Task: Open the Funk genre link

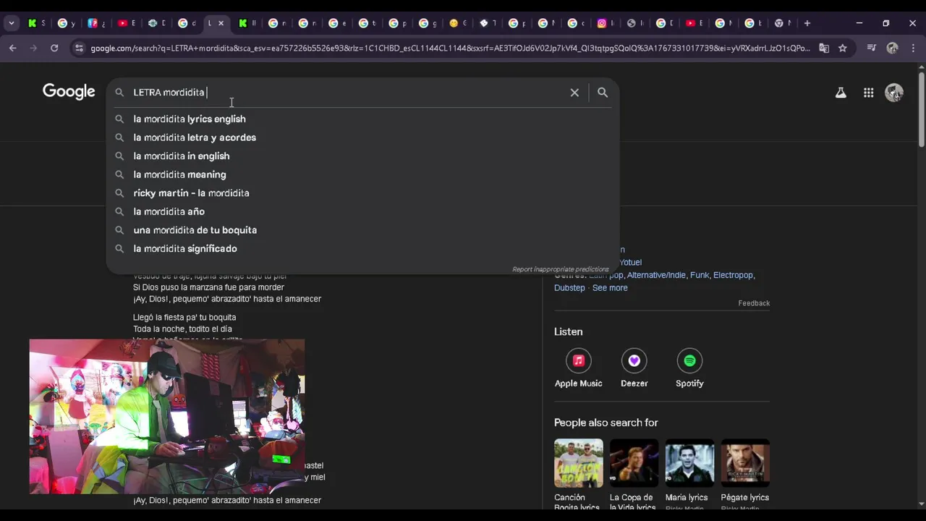Action: [700, 275]
